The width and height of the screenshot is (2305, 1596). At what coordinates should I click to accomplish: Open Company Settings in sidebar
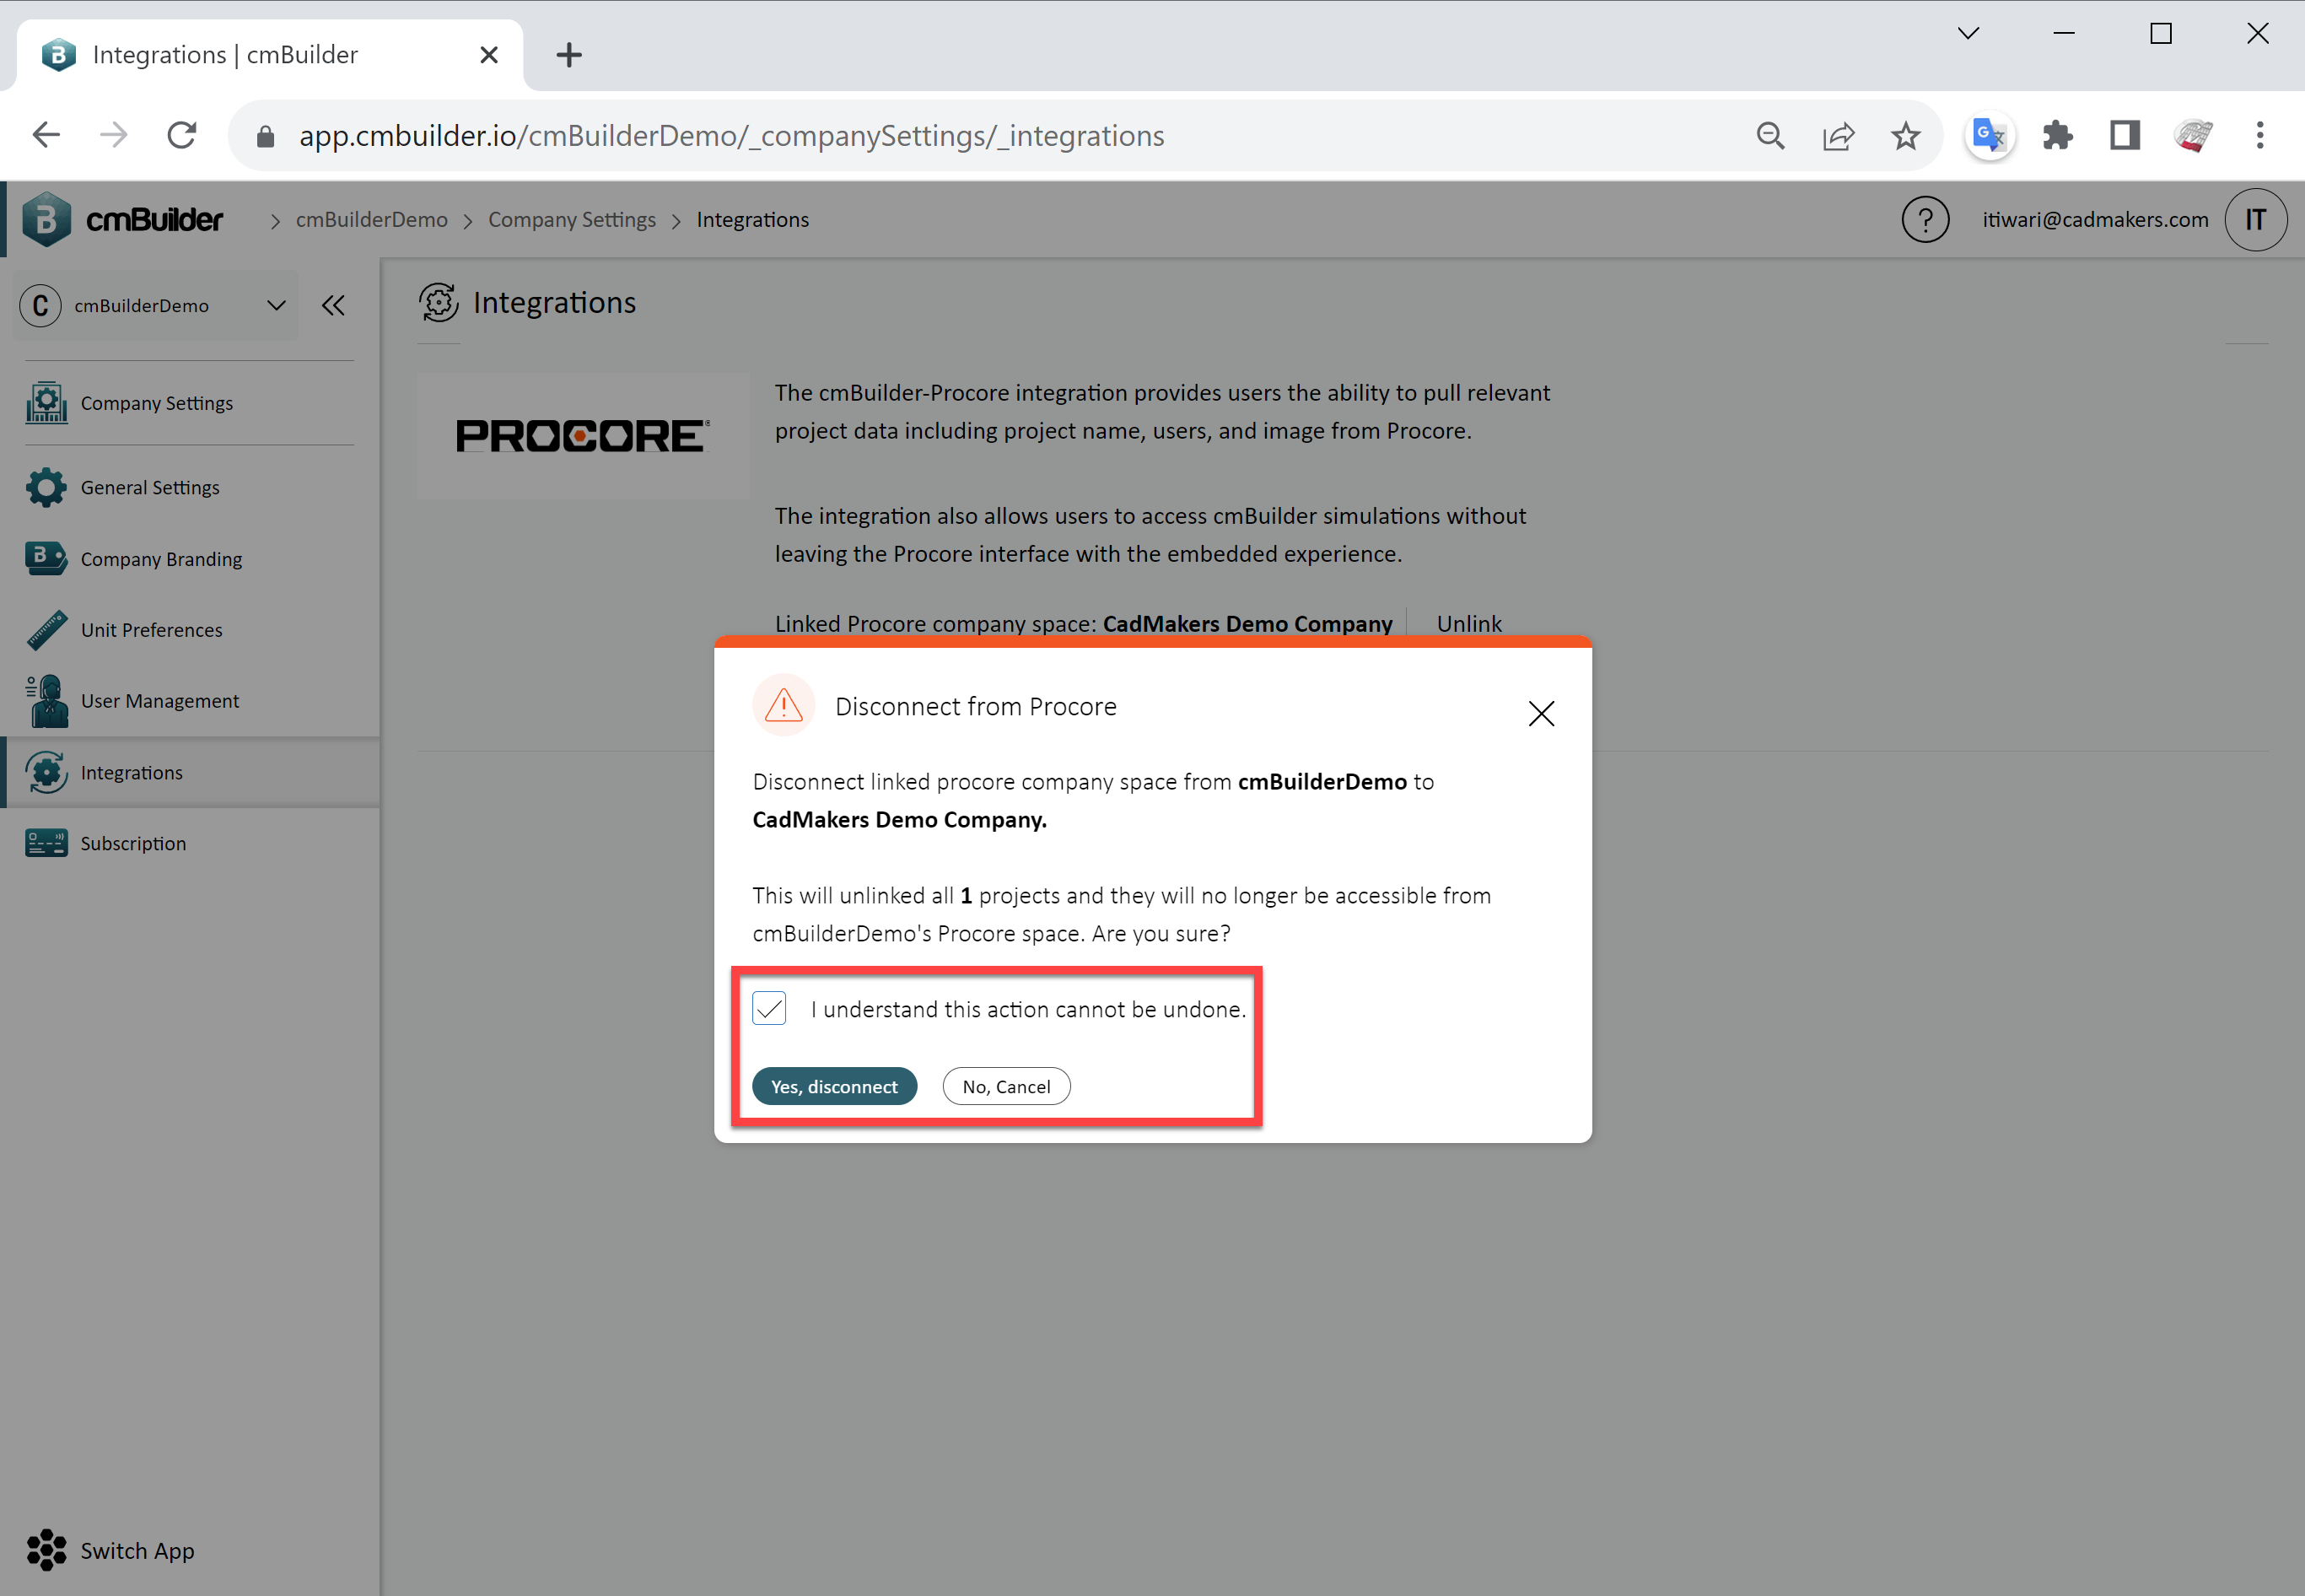[x=190, y=402]
